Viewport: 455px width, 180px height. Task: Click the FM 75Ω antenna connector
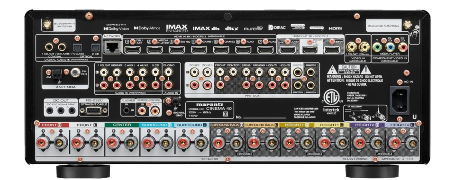76,72
